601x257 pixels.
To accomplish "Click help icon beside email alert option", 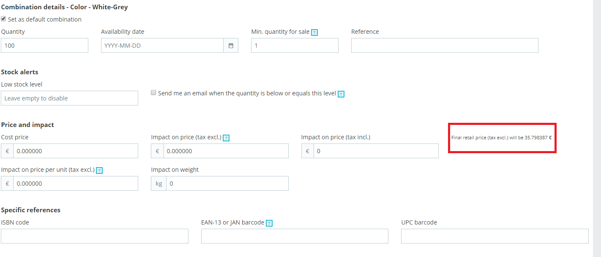I will 341,94.
